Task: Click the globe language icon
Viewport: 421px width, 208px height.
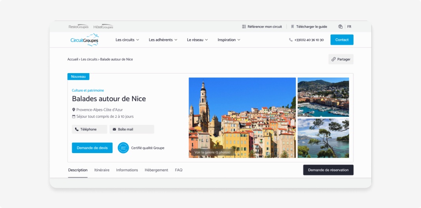Action: coord(340,26)
